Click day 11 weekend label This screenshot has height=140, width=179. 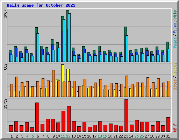pos(63,136)
